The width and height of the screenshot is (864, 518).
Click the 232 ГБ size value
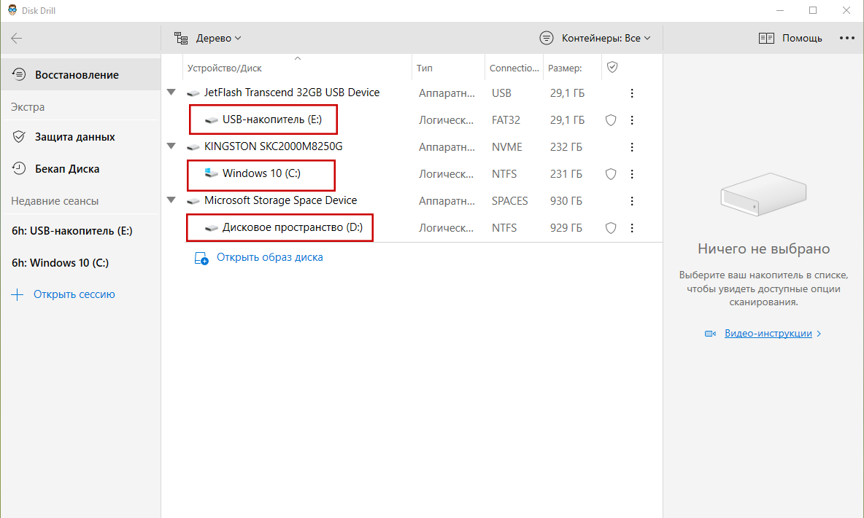(566, 147)
